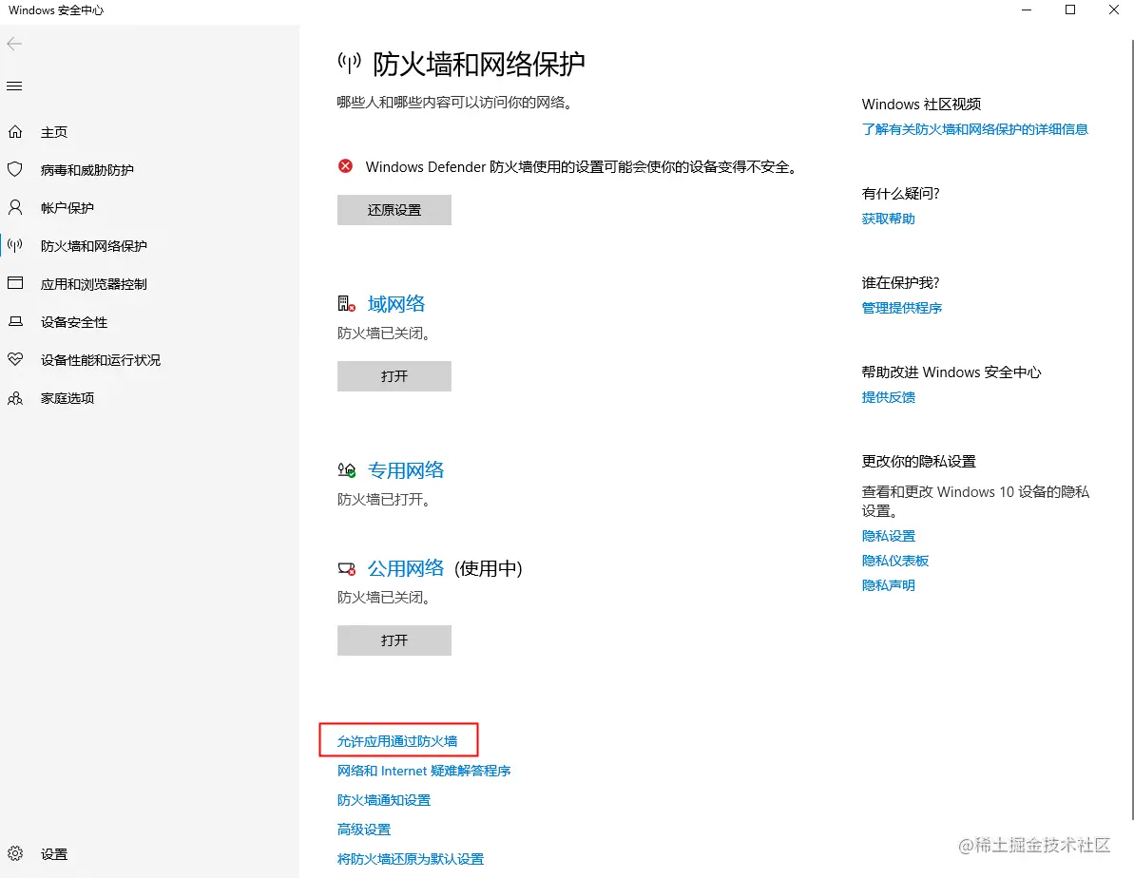Turn on domain network firewall with 打开
This screenshot has height=878, width=1134.
click(x=394, y=376)
